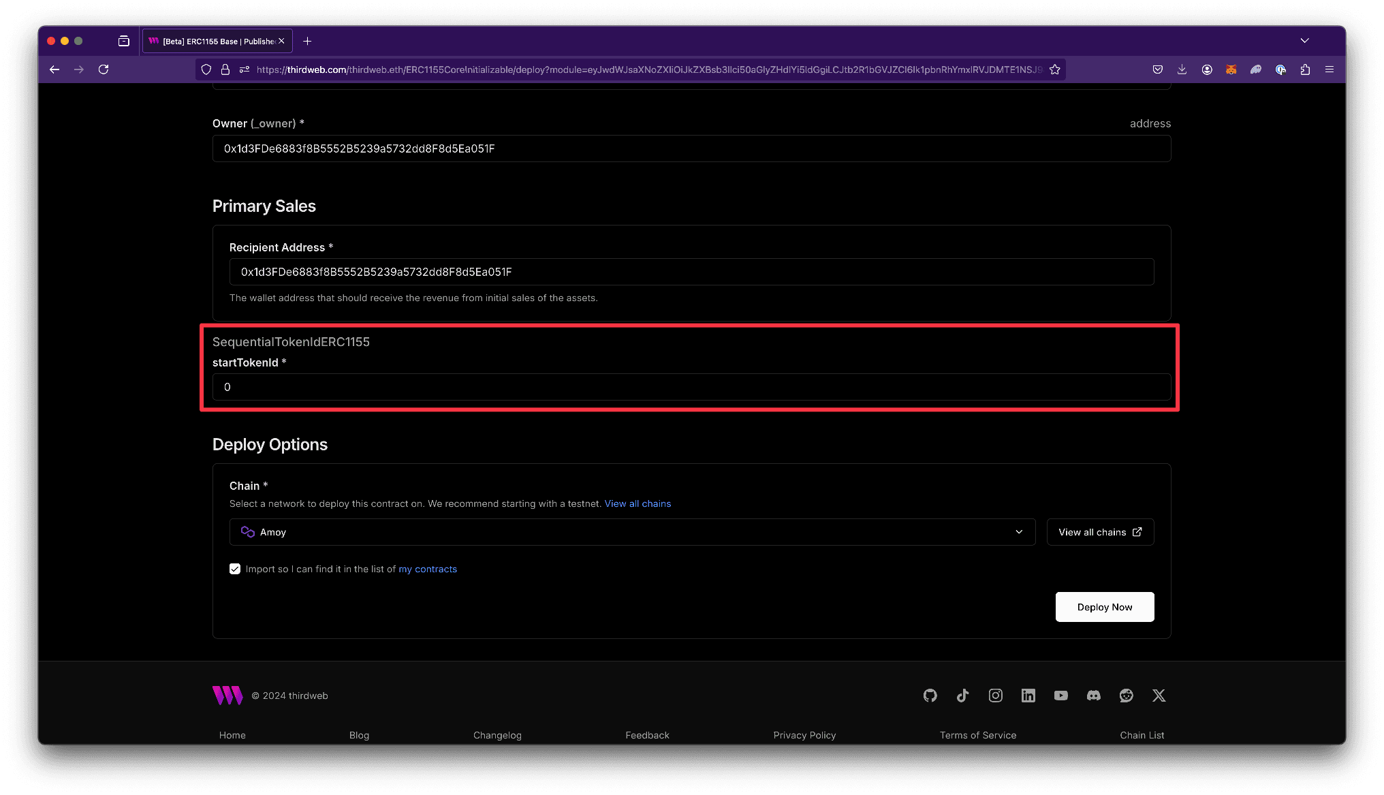1384x795 pixels.
Task: Open the Amoy chain selector dropdown
Action: pos(632,532)
